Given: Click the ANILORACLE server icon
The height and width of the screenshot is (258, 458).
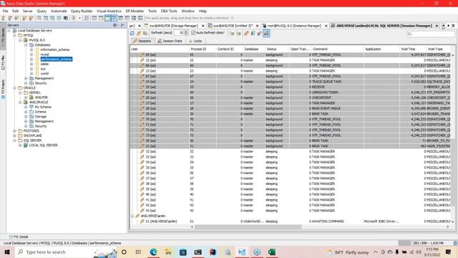Looking at the screenshot, I should (x=26, y=102).
